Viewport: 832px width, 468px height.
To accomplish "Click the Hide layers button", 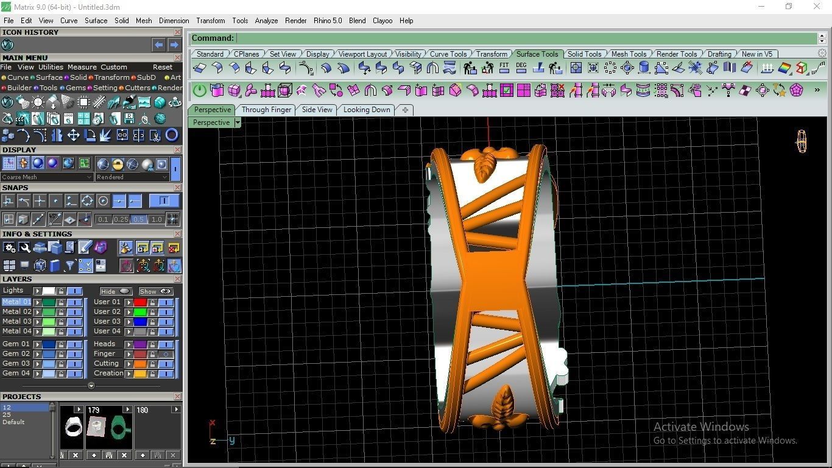I will coord(116,291).
